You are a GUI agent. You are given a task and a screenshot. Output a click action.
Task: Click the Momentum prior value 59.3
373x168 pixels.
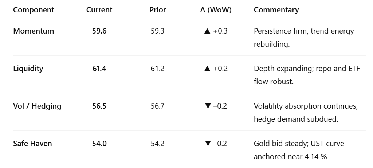coord(157,31)
